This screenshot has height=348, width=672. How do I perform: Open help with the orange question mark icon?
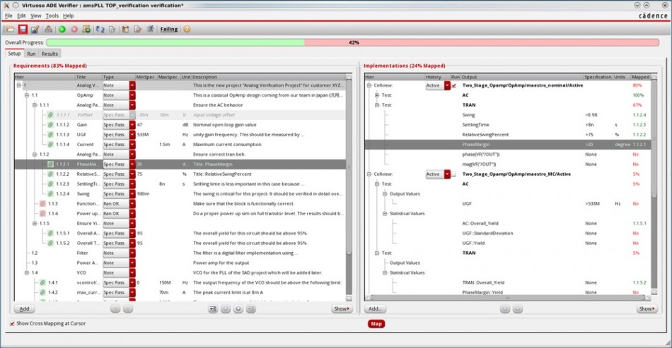click(187, 30)
